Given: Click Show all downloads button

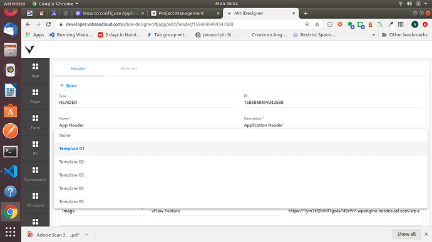Looking at the screenshot, I should click(406, 234).
